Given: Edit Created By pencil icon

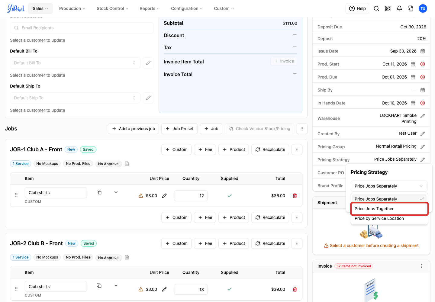Looking at the screenshot, I should click(423, 134).
